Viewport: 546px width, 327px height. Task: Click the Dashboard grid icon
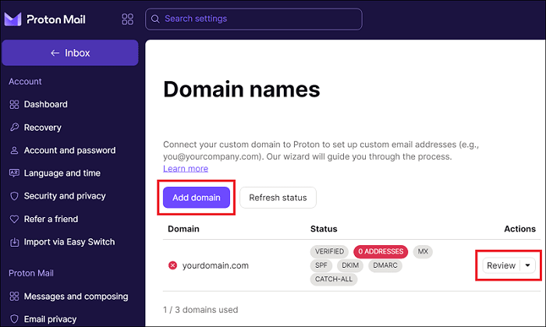tap(14, 104)
